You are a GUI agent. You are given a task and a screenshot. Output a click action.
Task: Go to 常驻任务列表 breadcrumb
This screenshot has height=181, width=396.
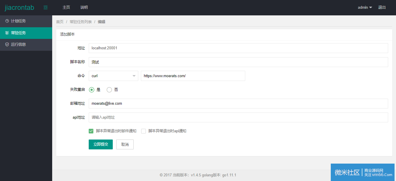[x=81, y=22]
